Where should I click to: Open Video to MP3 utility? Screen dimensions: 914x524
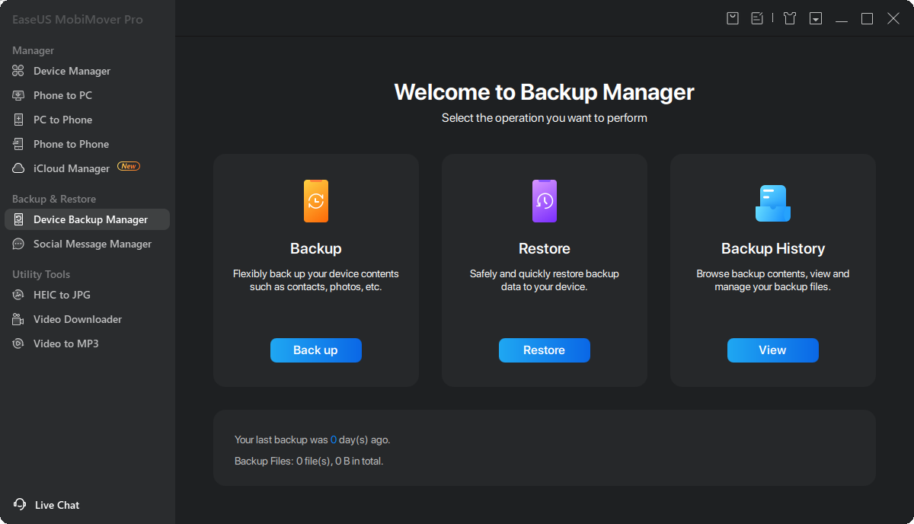(x=66, y=343)
